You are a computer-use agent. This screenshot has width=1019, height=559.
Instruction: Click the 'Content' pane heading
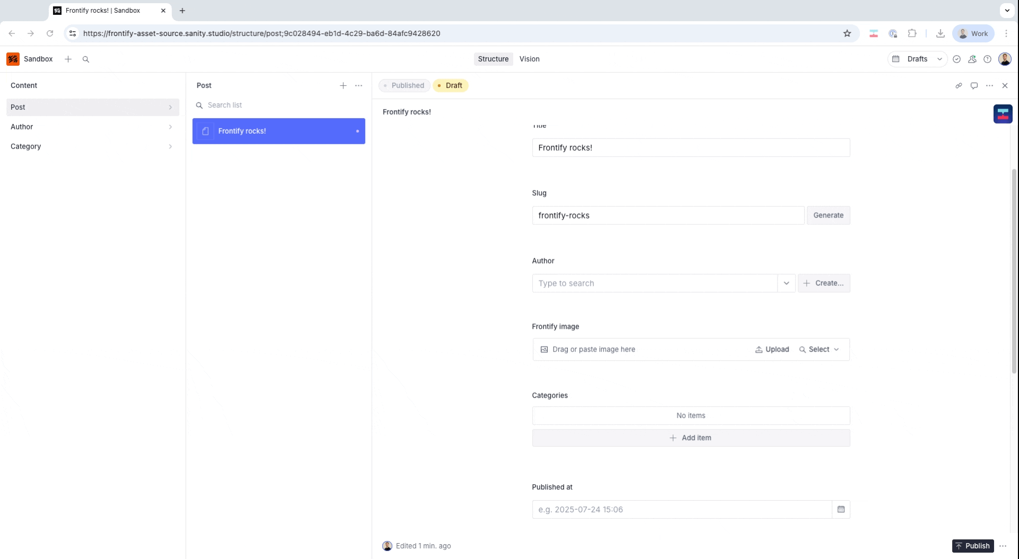point(24,85)
